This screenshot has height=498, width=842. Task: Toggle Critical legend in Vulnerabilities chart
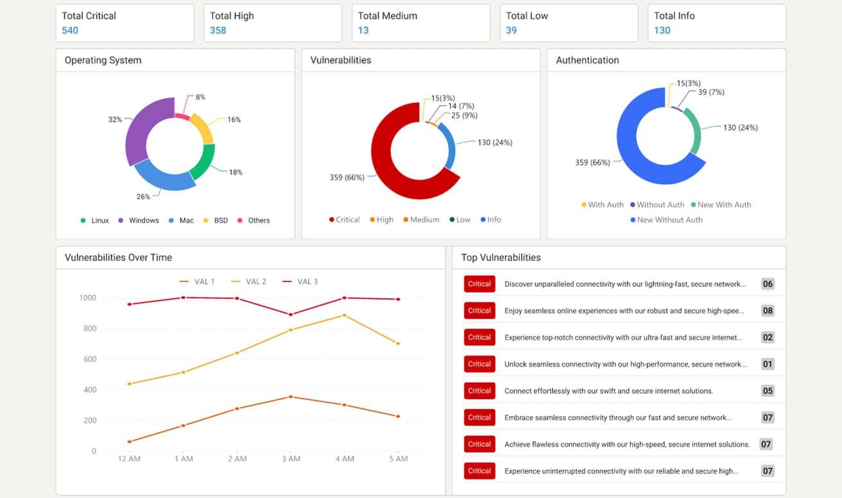coord(344,220)
